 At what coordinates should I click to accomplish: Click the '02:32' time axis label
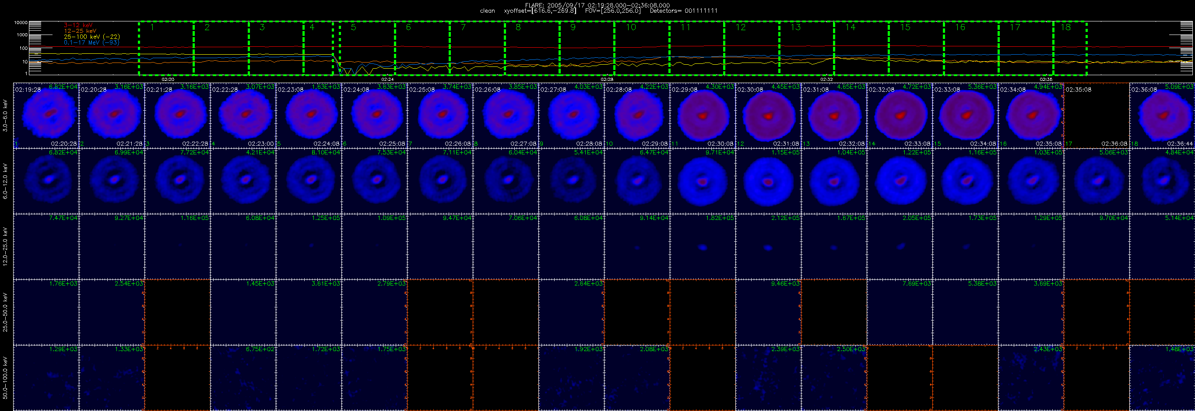coord(827,80)
